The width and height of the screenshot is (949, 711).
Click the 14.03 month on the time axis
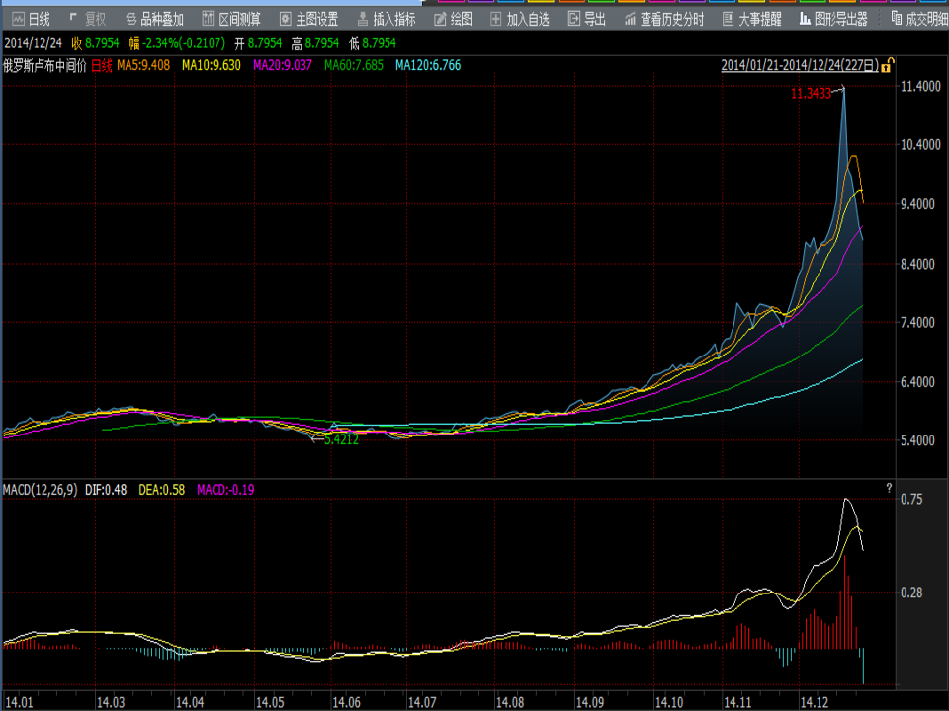tap(111, 702)
